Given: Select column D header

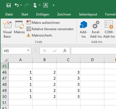Looking at the screenshot, I should point(92,60).
